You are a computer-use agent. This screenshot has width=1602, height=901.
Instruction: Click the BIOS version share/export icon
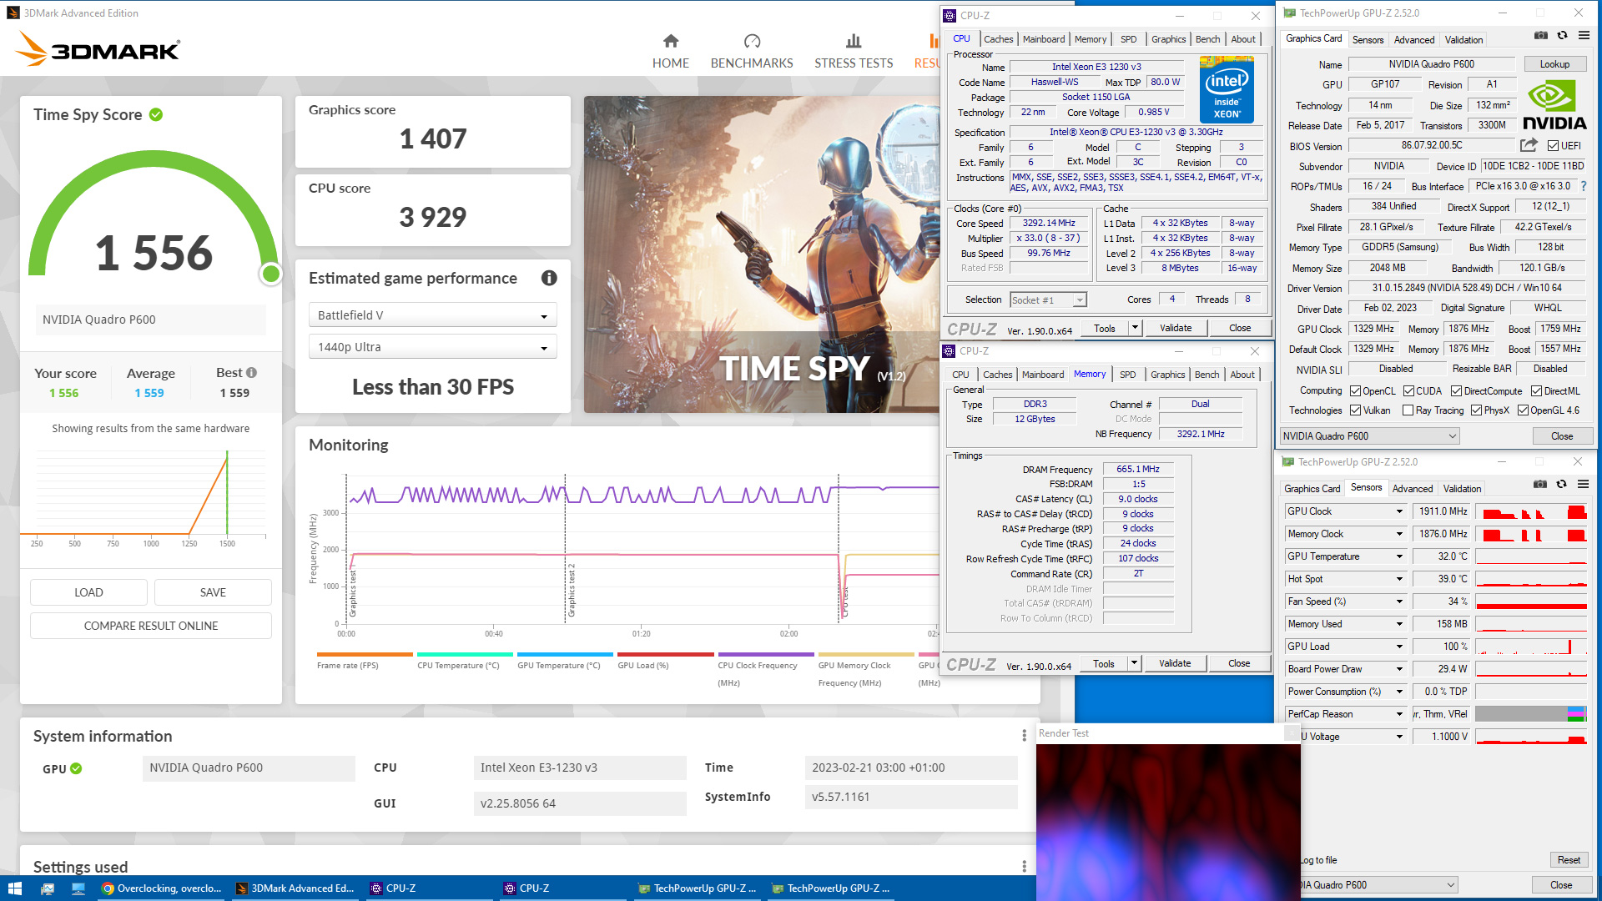[1529, 144]
